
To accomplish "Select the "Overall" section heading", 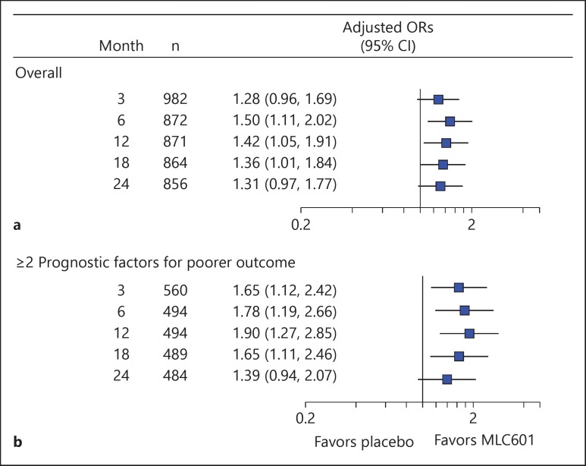I will click(x=39, y=73).
